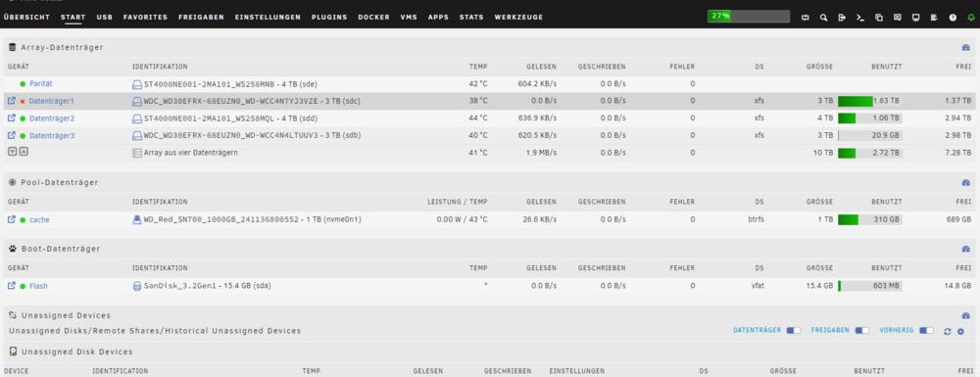Open the search magnifier in the header
The width and height of the screenshot is (980, 377).
click(x=824, y=18)
